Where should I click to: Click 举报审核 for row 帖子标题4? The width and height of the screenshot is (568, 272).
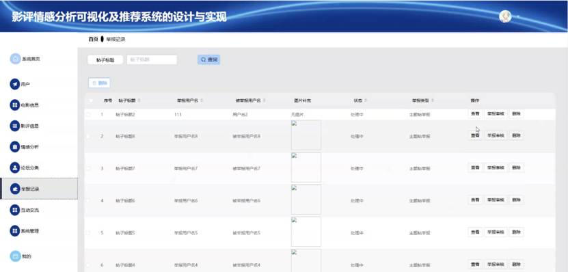click(x=496, y=264)
